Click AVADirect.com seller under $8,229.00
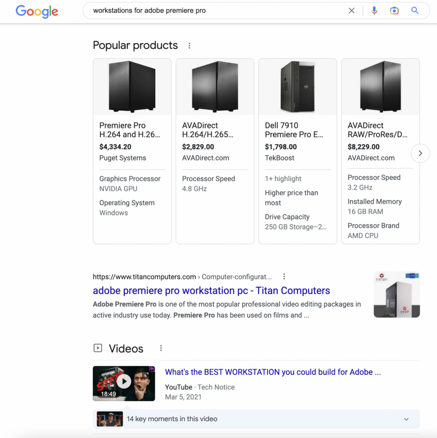The height and width of the screenshot is (438, 437). pyautogui.click(x=371, y=158)
